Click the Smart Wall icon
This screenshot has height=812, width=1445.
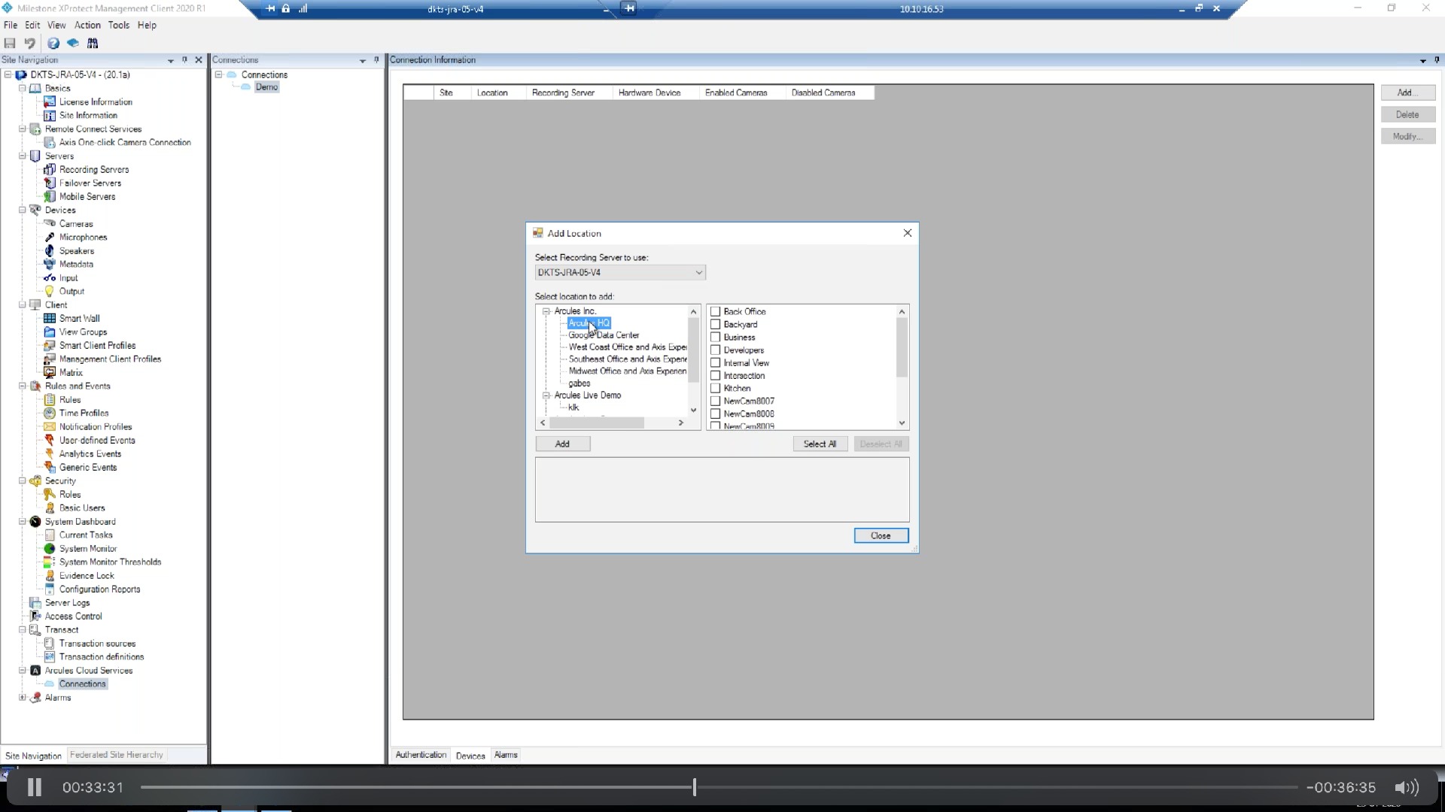pos(50,318)
